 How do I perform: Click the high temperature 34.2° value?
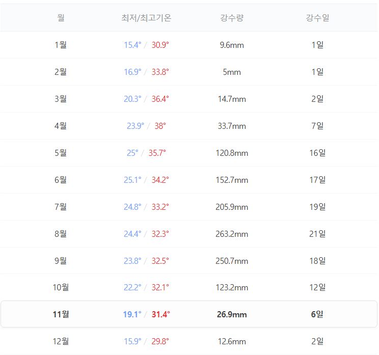tap(160, 180)
